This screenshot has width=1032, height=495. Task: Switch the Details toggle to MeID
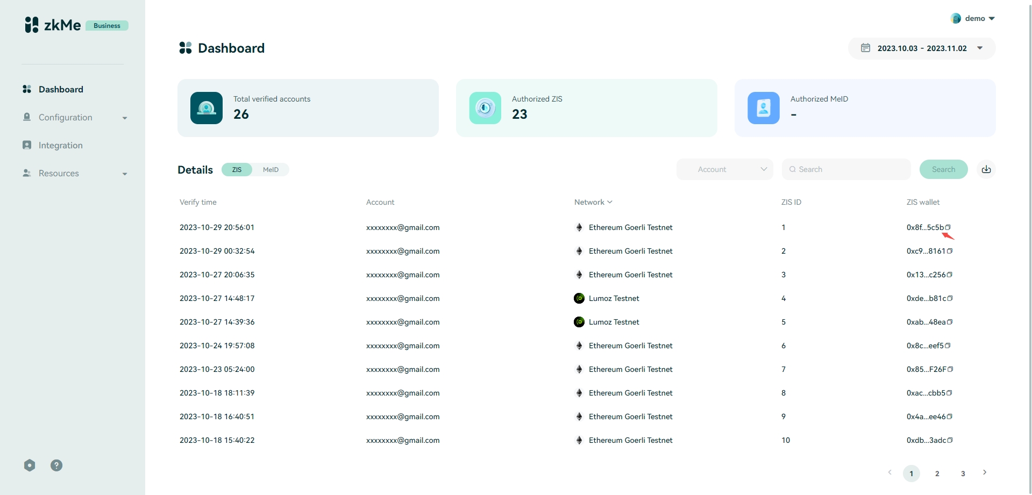click(271, 170)
